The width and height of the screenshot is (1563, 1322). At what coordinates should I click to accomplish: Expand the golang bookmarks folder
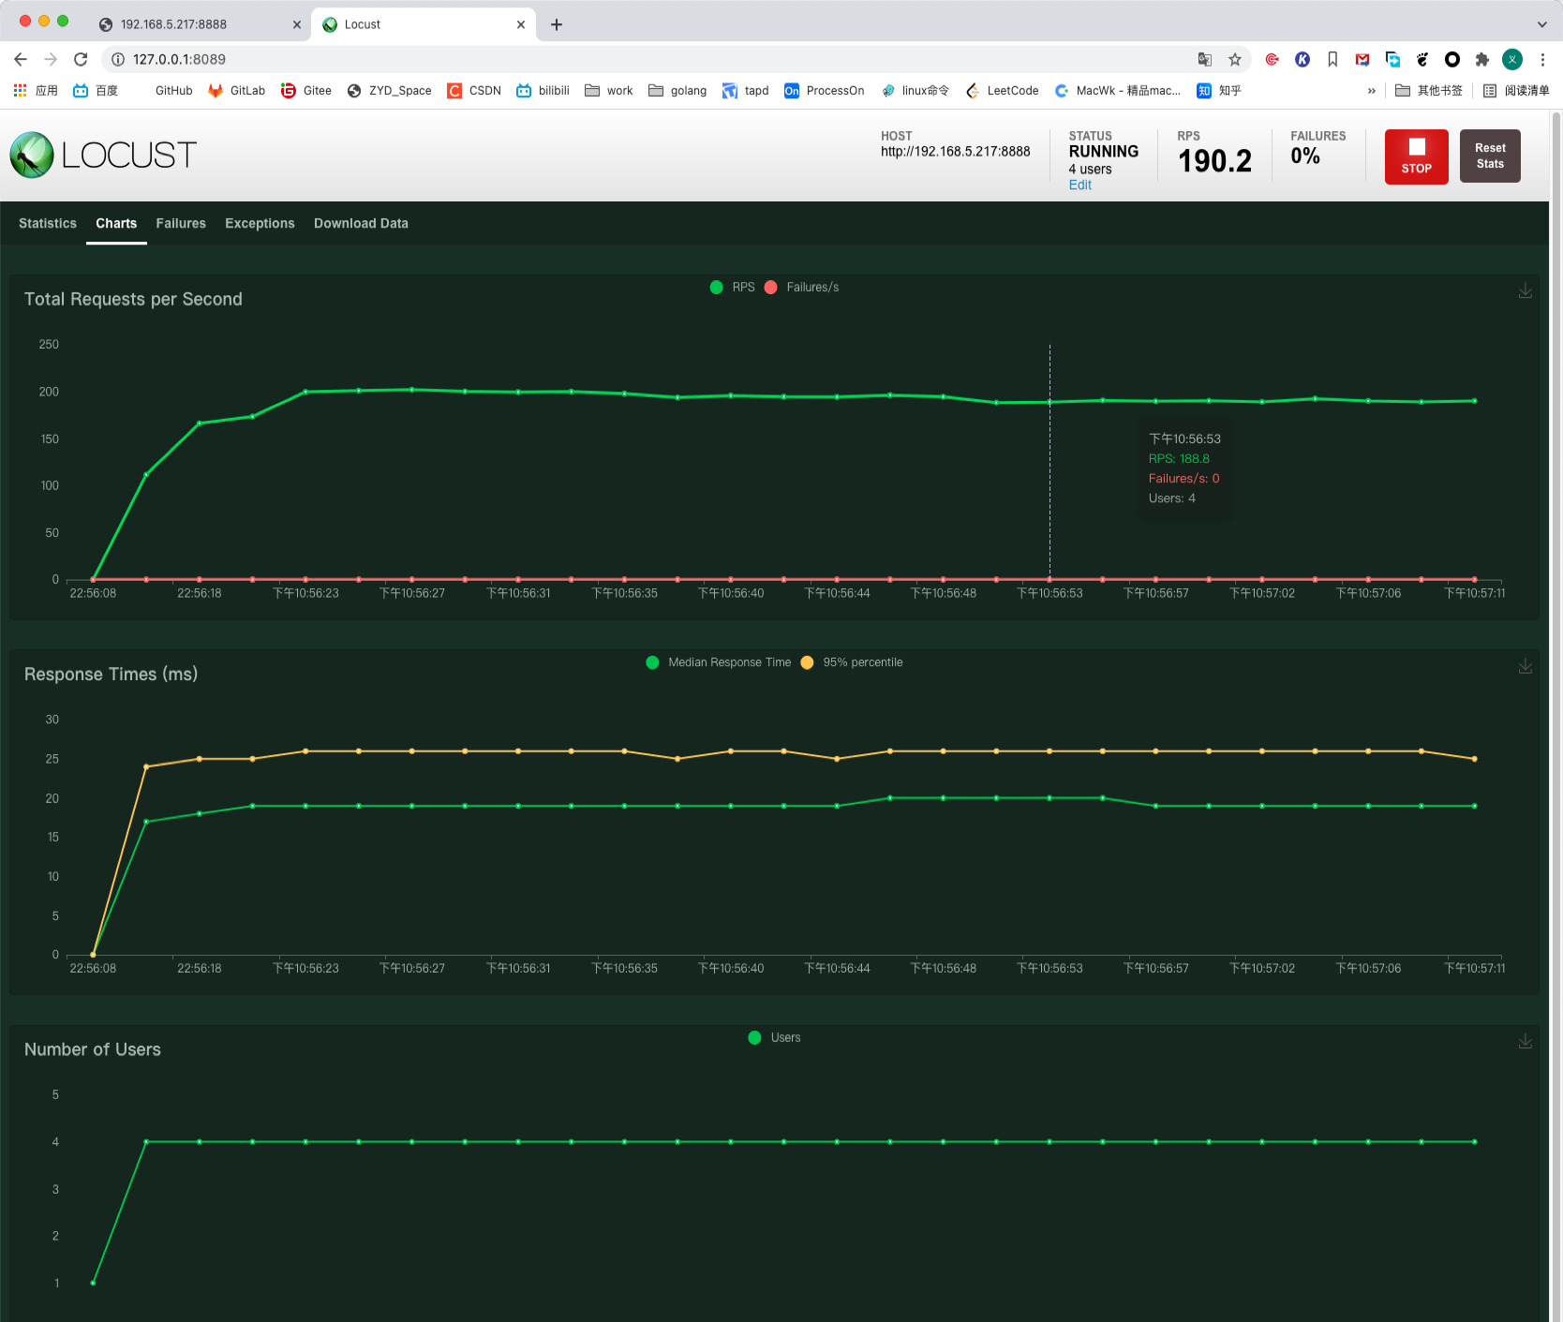pyautogui.click(x=677, y=91)
